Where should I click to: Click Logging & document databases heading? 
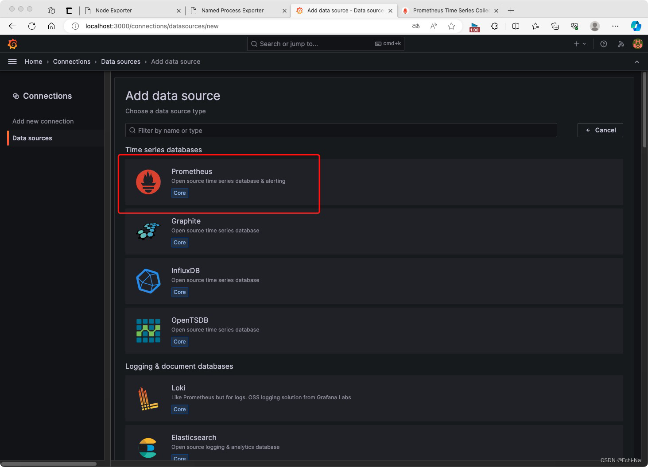pos(179,366)
